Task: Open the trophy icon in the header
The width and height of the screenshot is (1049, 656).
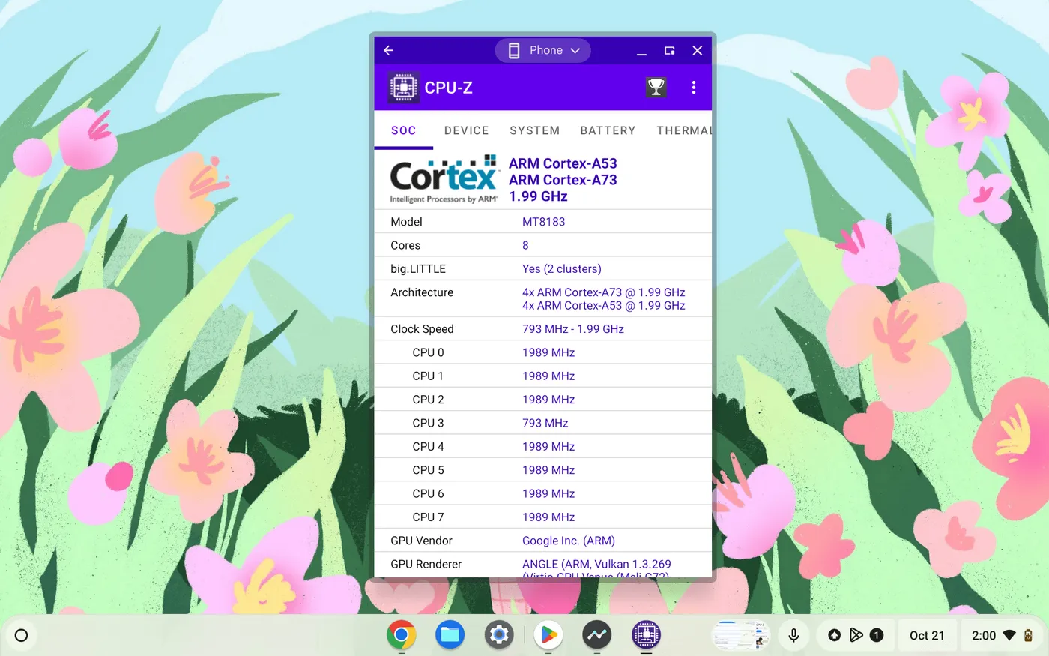Action: point(656,88)
